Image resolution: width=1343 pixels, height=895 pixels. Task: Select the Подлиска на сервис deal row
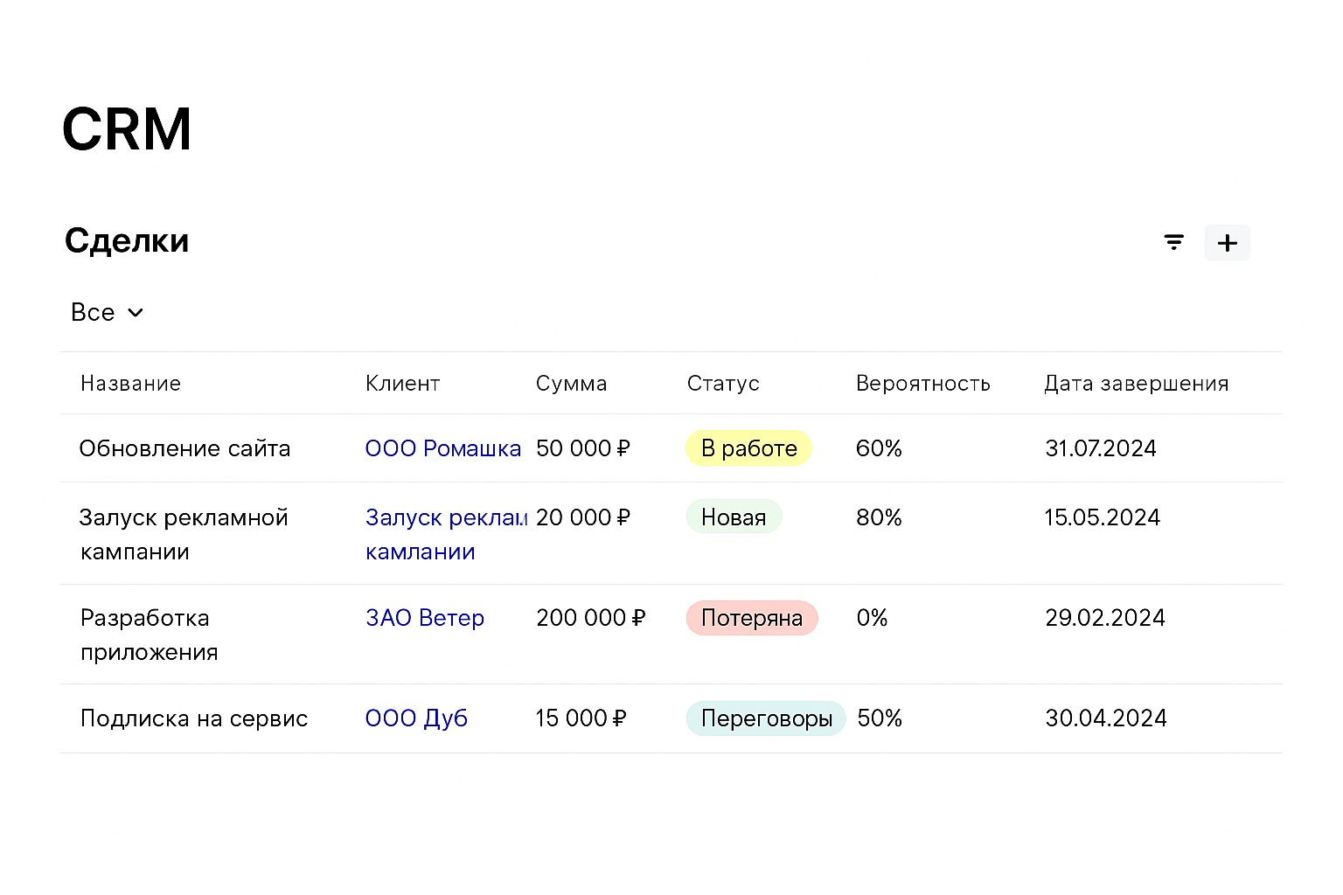[193, 718]
